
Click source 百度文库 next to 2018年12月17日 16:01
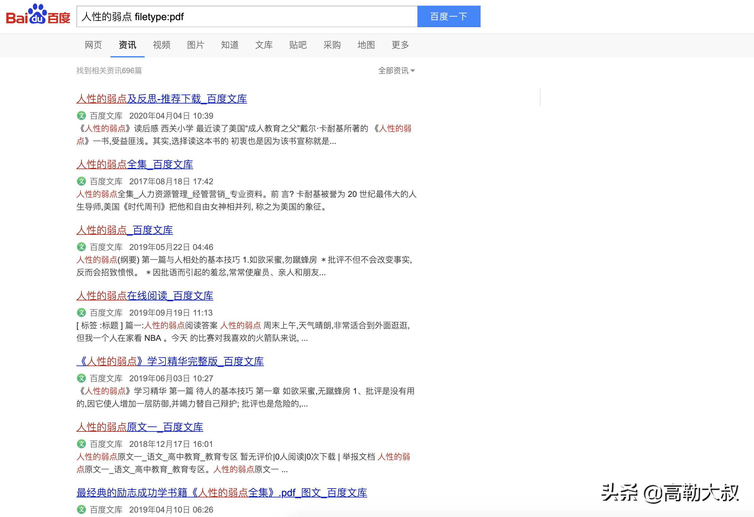coord(106,444)
